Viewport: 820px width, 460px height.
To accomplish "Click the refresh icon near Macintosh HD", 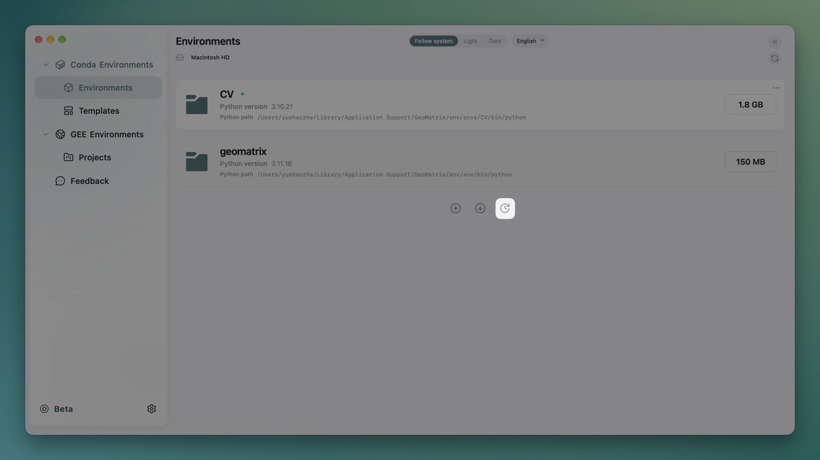I will pyautogui.click(x=774, y=58).
